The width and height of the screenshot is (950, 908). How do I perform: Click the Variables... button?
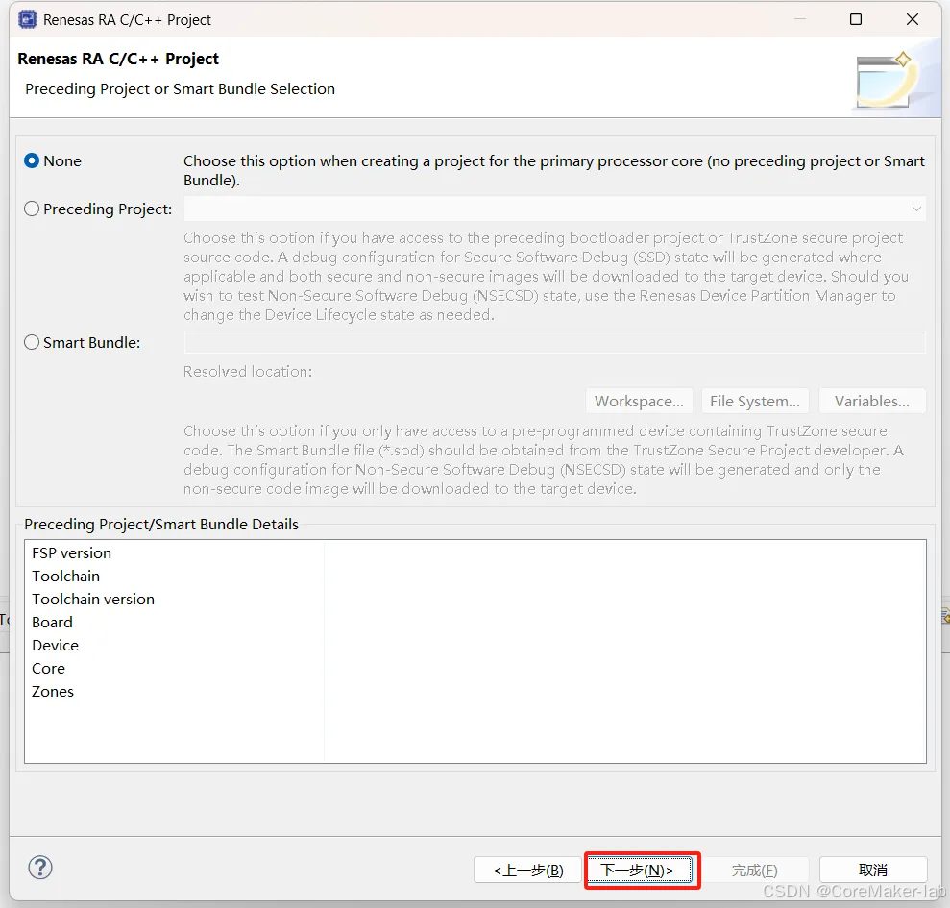[872, 402]
